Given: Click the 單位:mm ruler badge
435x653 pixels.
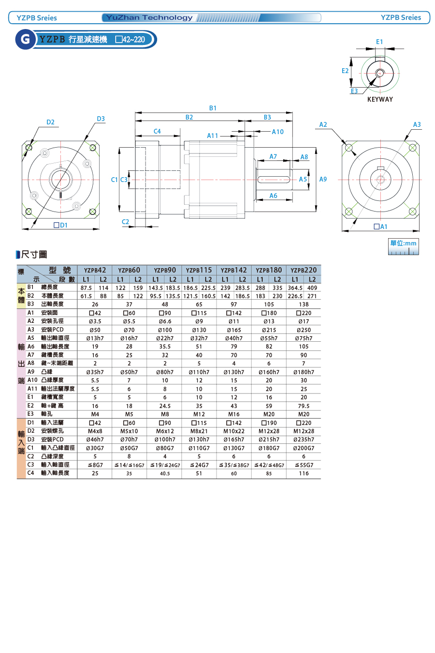Looking at the screenshot, I should pos(404,246).
